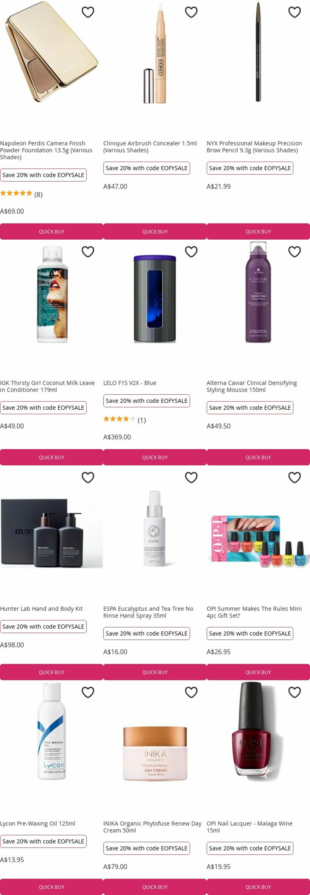Quick buy the LELO F1S V2X
This screenshot has height=895, width=310.
155,457
